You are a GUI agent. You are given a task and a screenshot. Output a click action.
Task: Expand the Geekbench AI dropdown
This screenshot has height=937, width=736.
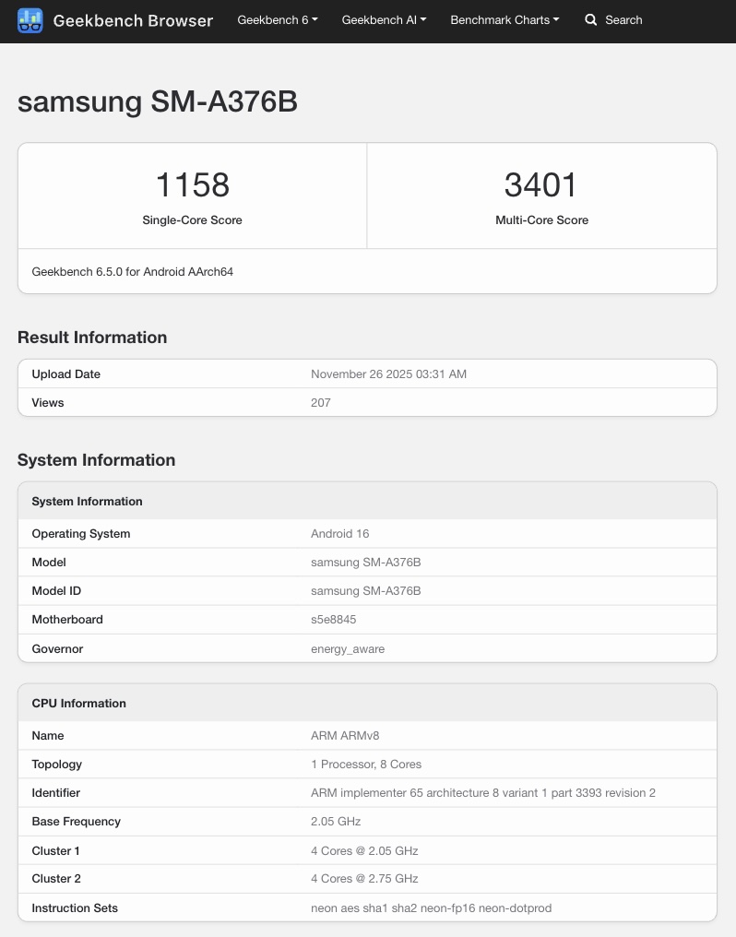click(x=384, y=20)
